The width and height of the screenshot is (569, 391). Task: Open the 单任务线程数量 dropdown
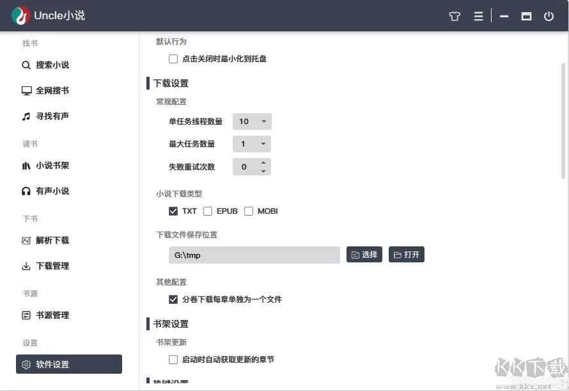coord(252,121)
